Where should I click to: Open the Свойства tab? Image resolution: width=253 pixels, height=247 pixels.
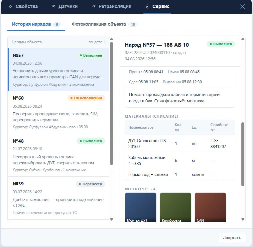pos(24,6)
